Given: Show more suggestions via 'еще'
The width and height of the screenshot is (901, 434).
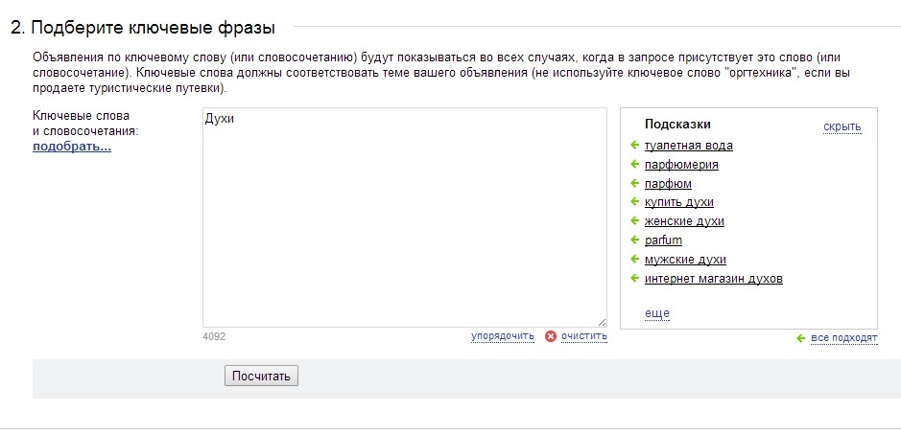Looking at the screenshot, I should pyautogui.click(x=656, y=313).
